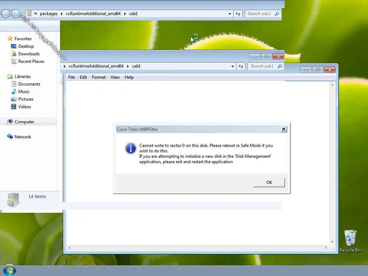
Task: Click refresh icon in second Explorer window
Action: (241, 66)
